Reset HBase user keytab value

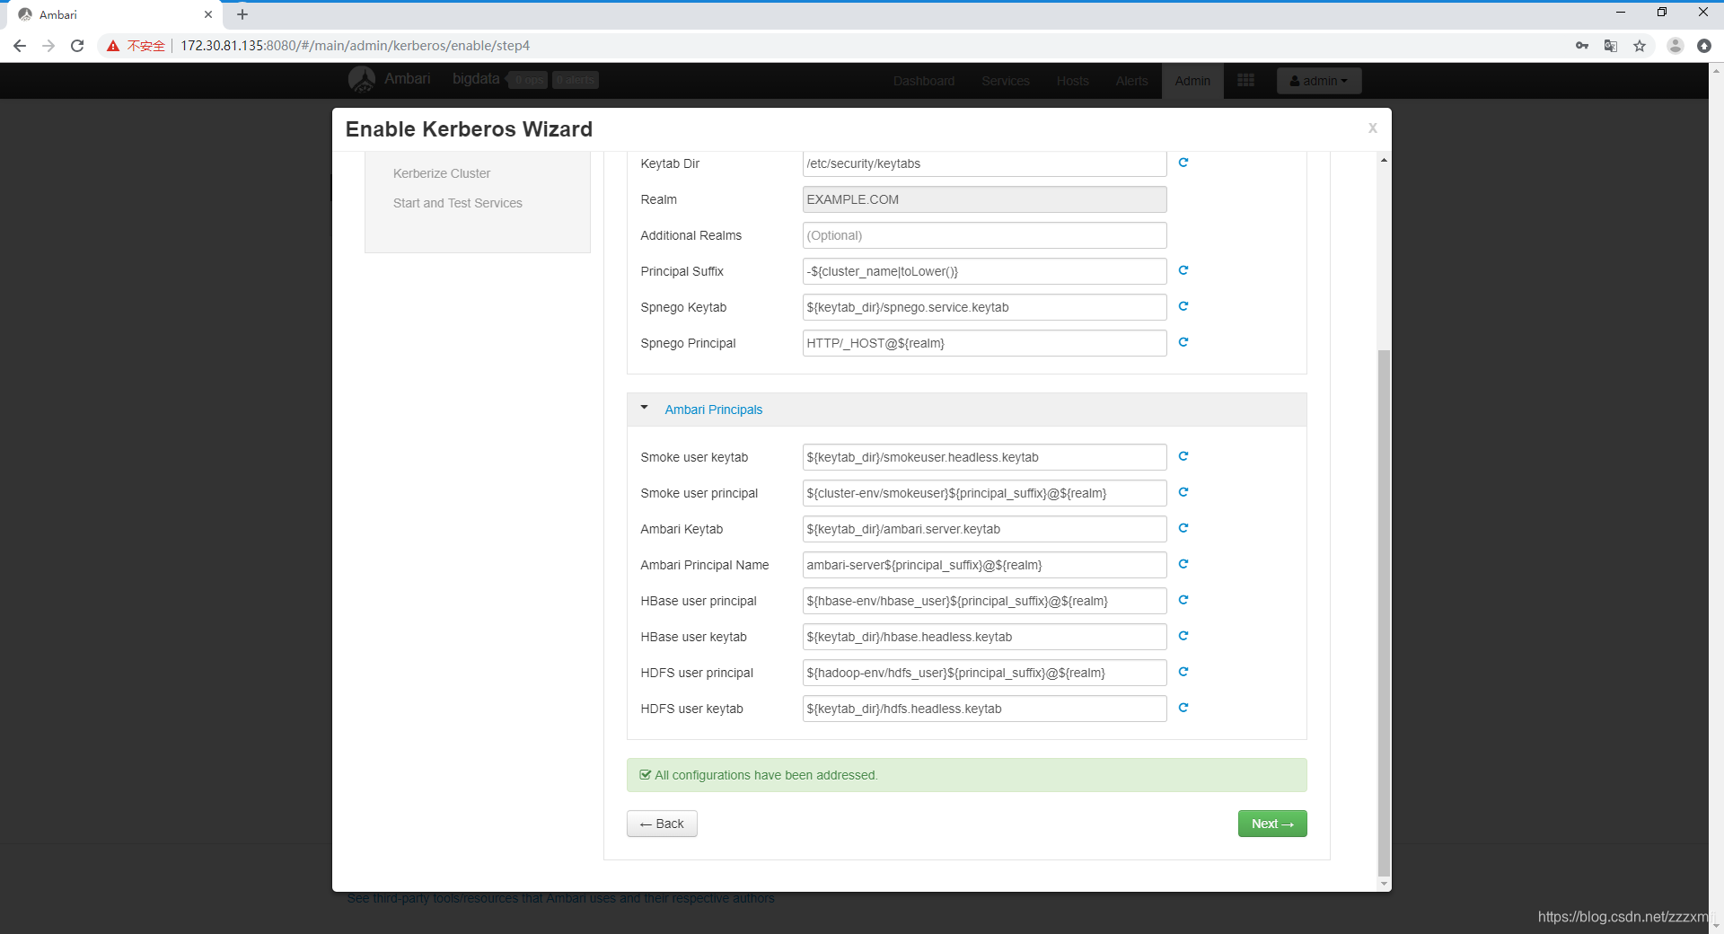[1183, 636]
